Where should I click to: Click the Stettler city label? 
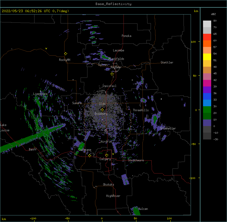[x=167, y=62]
